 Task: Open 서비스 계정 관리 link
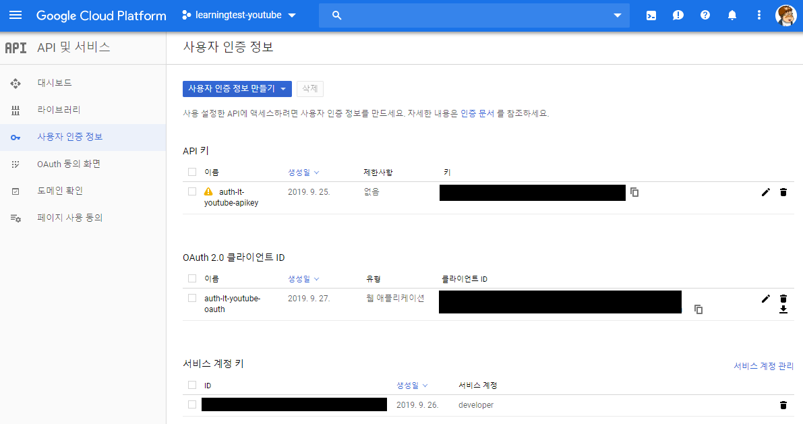point(764,366)
